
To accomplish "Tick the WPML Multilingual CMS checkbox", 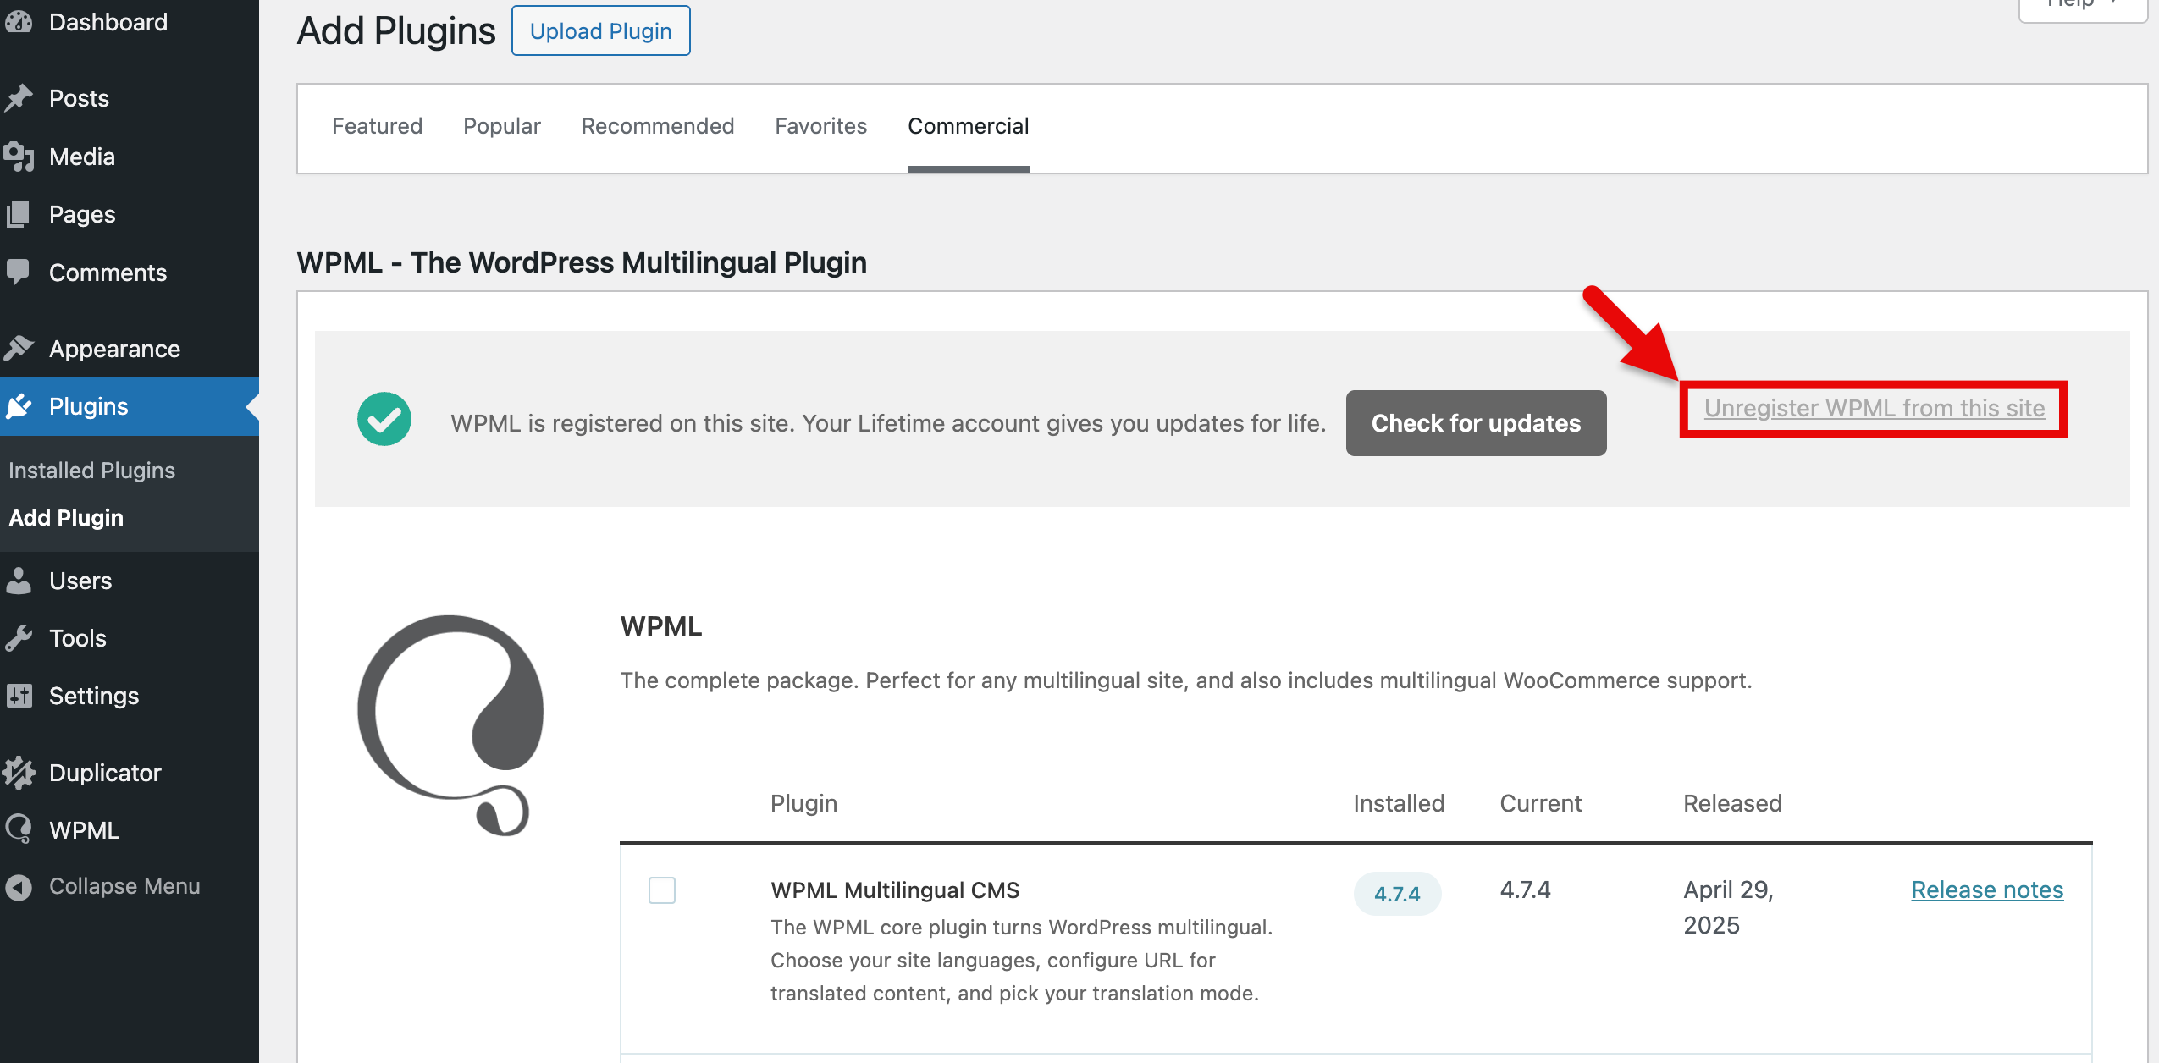I will [x=662, y=890].
